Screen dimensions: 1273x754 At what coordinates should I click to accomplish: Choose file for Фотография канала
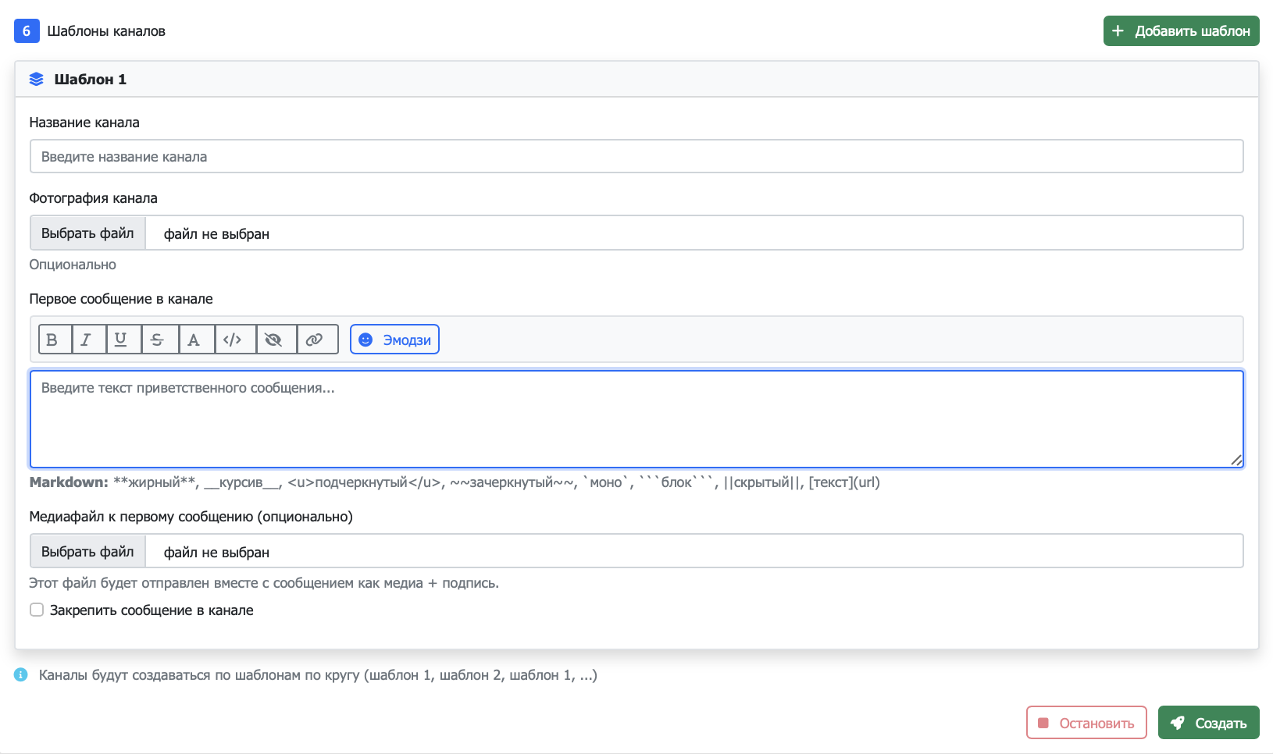tap(87, 233)
